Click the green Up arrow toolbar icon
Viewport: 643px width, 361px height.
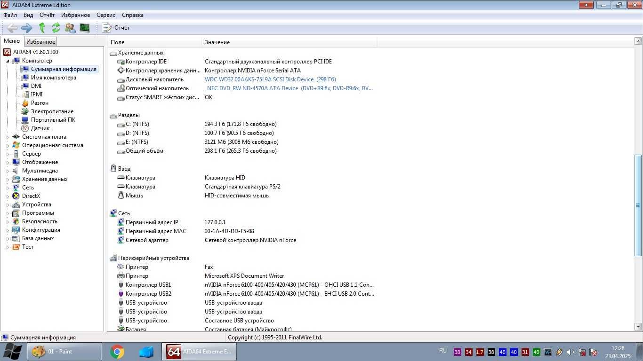click(x=42, y=28)
